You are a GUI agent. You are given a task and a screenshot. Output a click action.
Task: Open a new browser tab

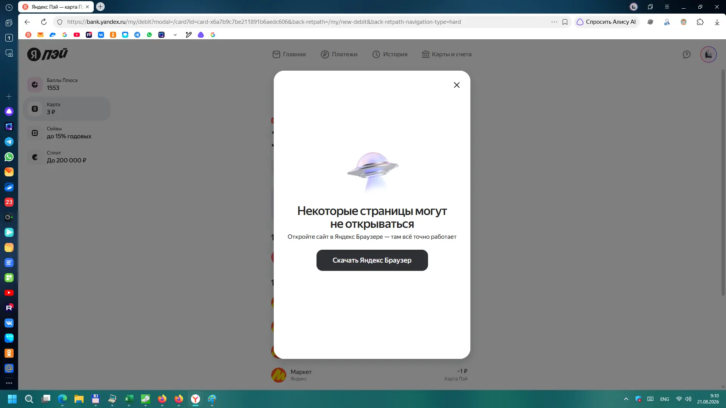point(100,6)
